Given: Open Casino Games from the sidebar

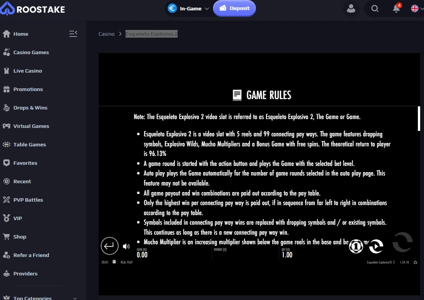Looking at the screenshot, I should (31, 52).
